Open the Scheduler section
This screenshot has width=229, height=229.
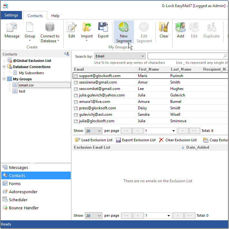36,200
